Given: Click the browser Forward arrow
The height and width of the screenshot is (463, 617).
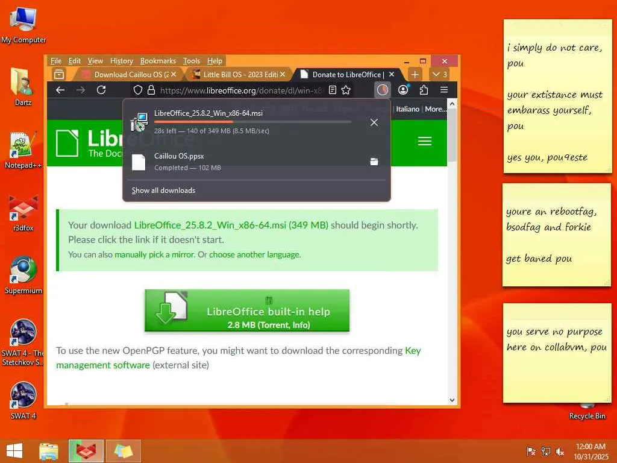Looking at the screenshot, I should coord(81,90).
